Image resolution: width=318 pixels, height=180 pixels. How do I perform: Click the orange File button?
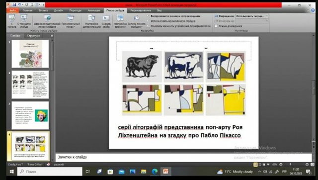[x=12, y=10]
